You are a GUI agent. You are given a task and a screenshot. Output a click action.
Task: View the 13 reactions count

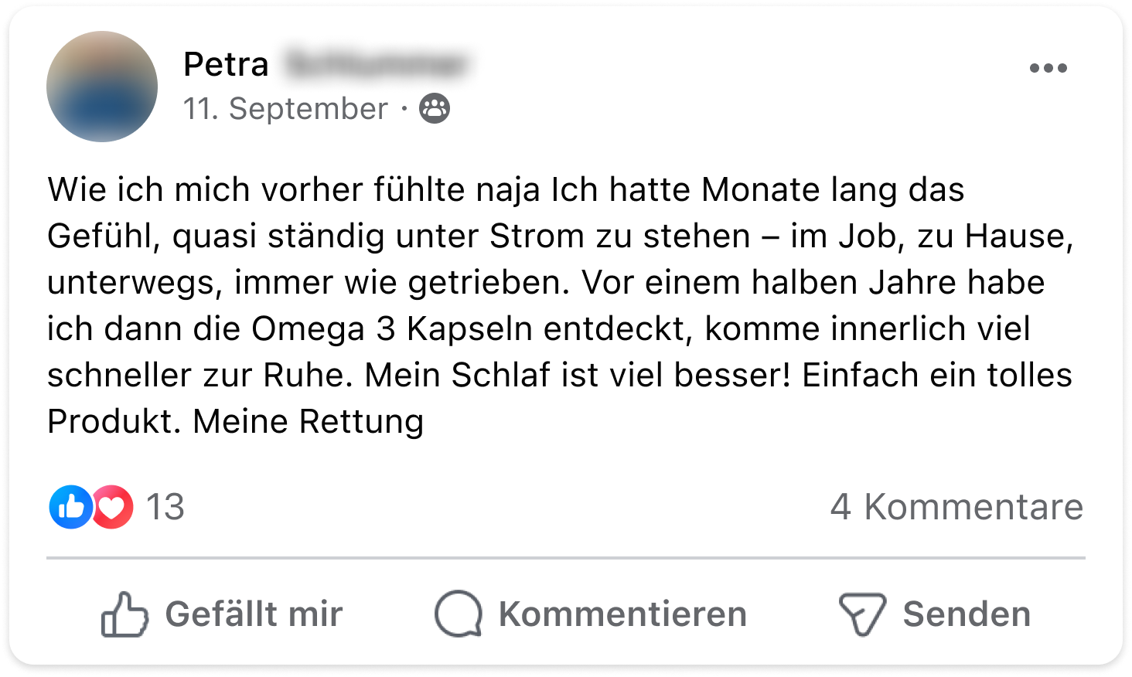coord(165,507)
